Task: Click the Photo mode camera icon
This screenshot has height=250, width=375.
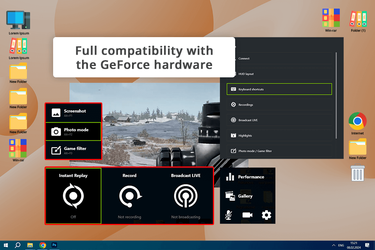Action: click(56, 132)
